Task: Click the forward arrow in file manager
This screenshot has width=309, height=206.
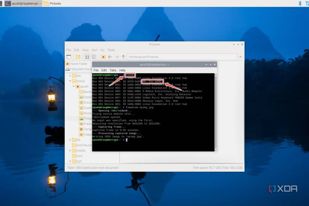Action: (x=116, y=57)
